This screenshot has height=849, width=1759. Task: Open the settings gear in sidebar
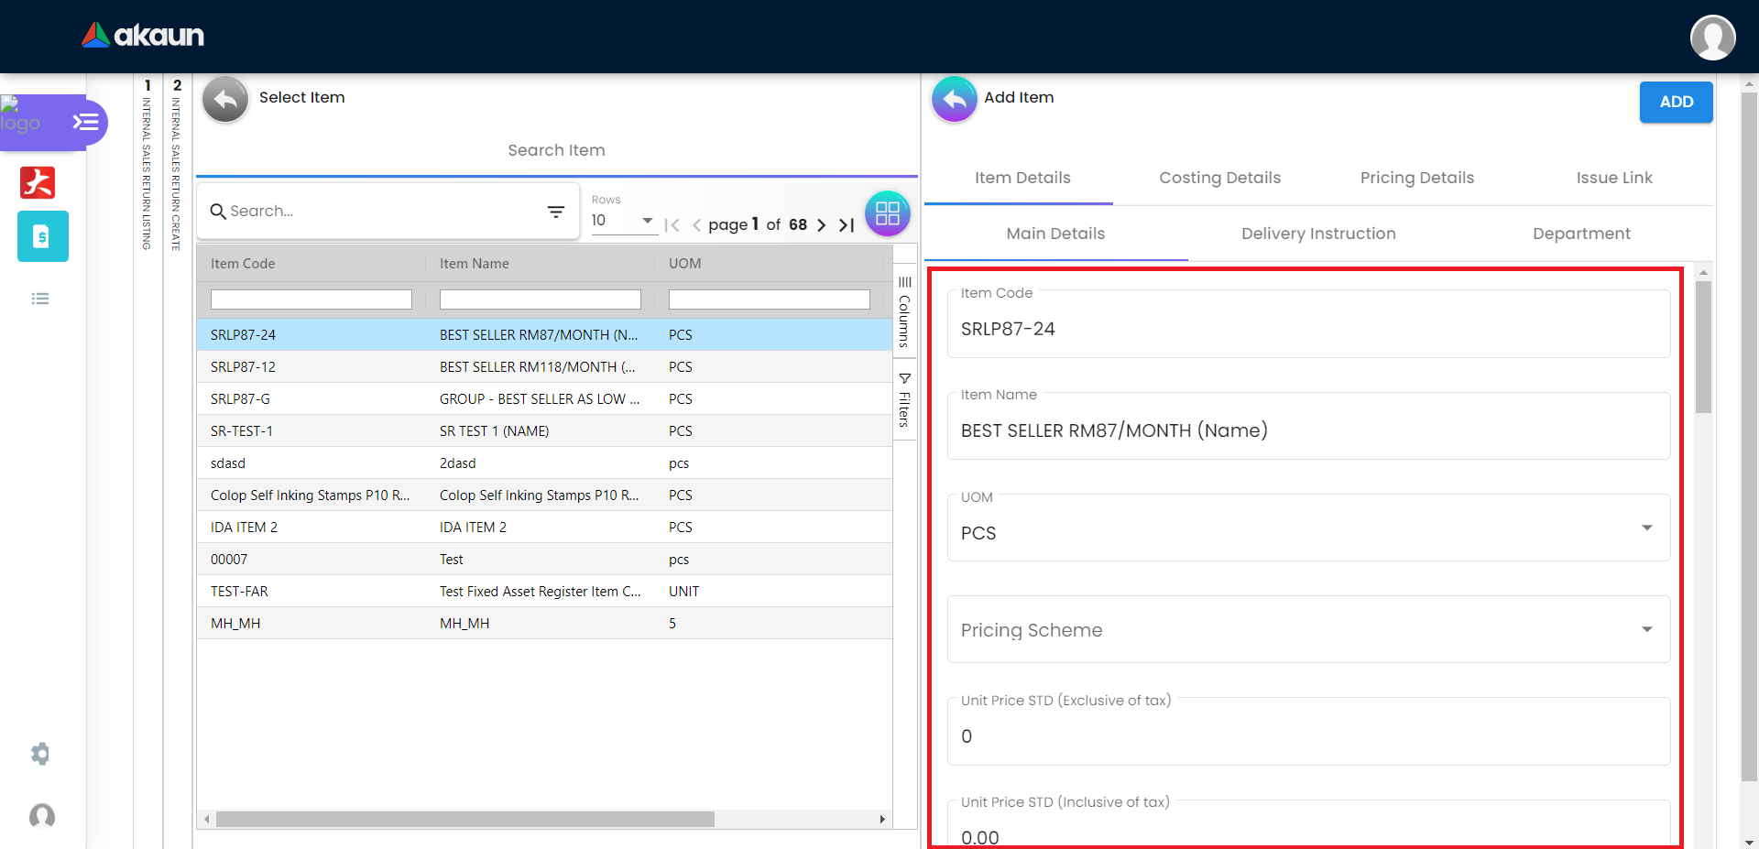(x=40, y=754)
